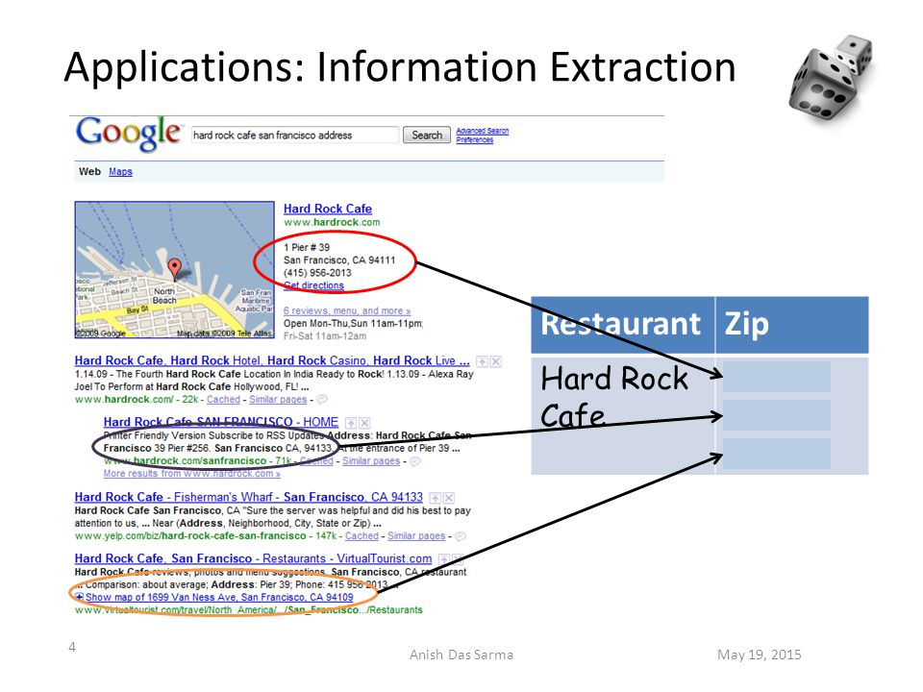923x692 pixels.
Task: Switch to the Maps tab
Action: click(121, 171)
